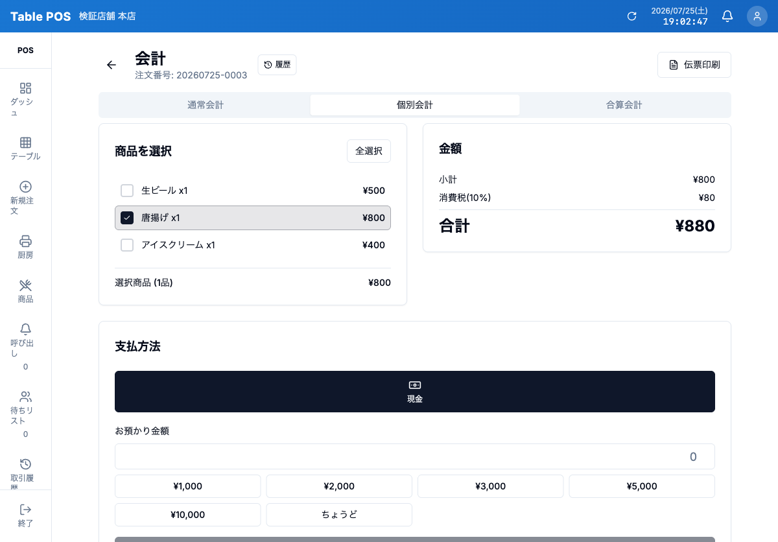778x542 pixels.
Task: Click the アイスクリーム price ¥400
Action: (x=374, y=245)
